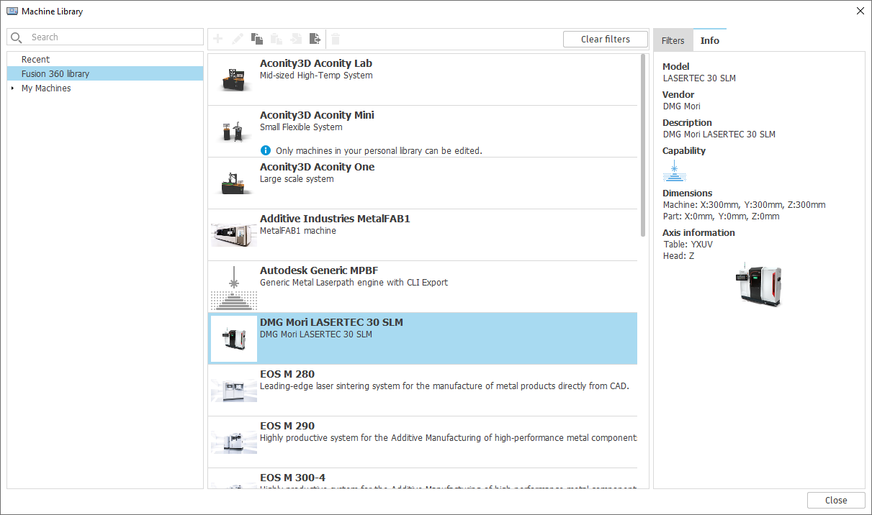
Task: Select Aconity3D Aconity Lab title
Action: pyautogui.click(x=316, y=63)
